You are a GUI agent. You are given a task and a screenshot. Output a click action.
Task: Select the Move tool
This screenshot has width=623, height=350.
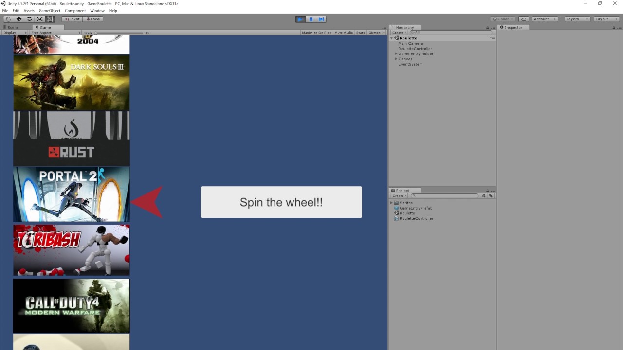[x=18, y=19]
